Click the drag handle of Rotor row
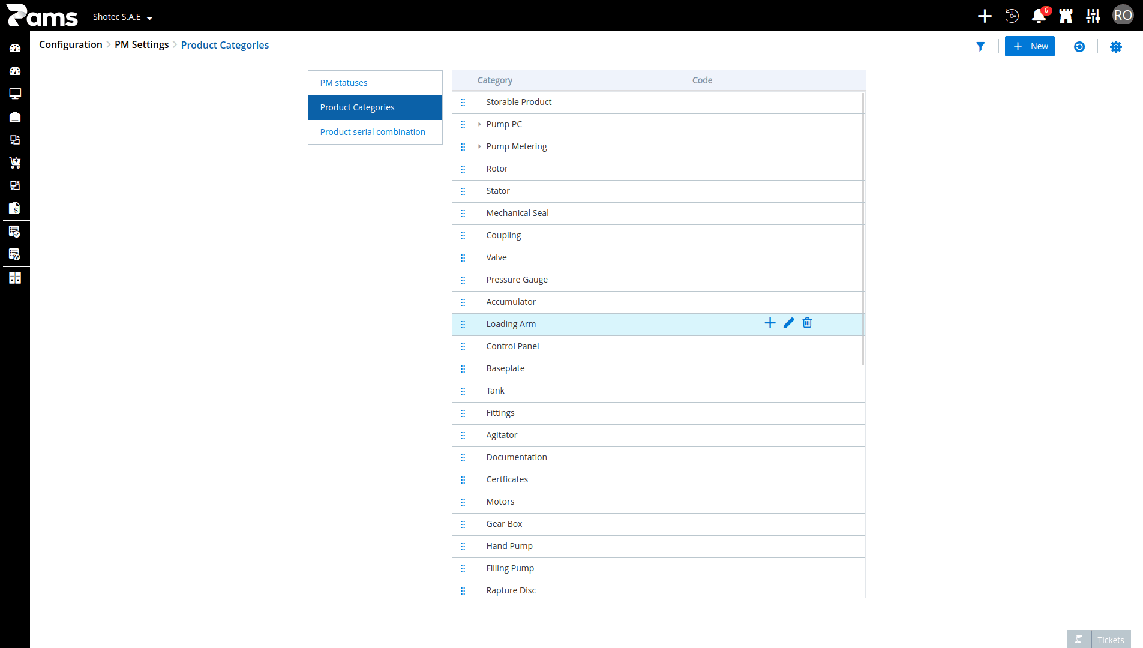Screen dimensions: 1143x648 coord(463,169)
